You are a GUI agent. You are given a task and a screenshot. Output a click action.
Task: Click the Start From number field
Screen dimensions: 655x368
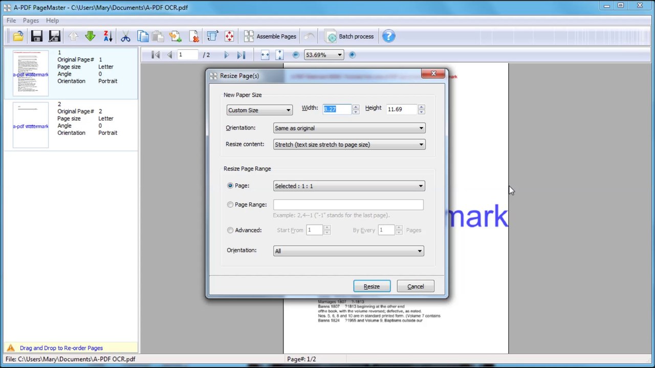315,230
